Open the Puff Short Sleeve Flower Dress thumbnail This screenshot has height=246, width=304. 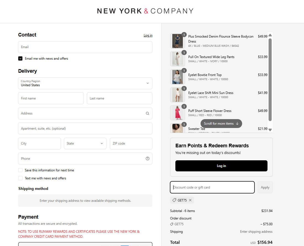pos(177,113)
